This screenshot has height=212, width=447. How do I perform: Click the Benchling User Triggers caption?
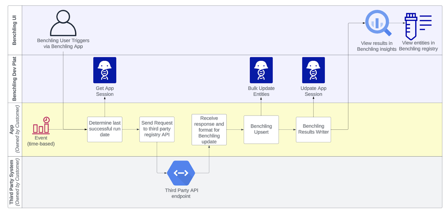pos(63,44)
